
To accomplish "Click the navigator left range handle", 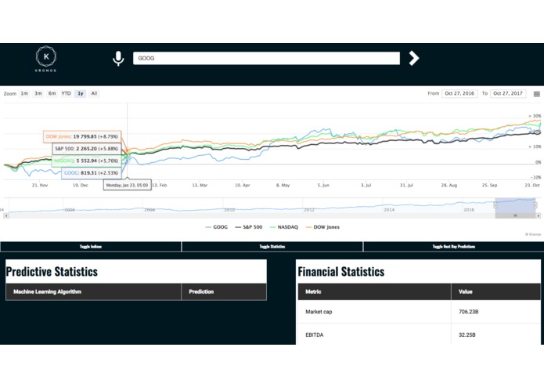I will [x=495, y=205].
